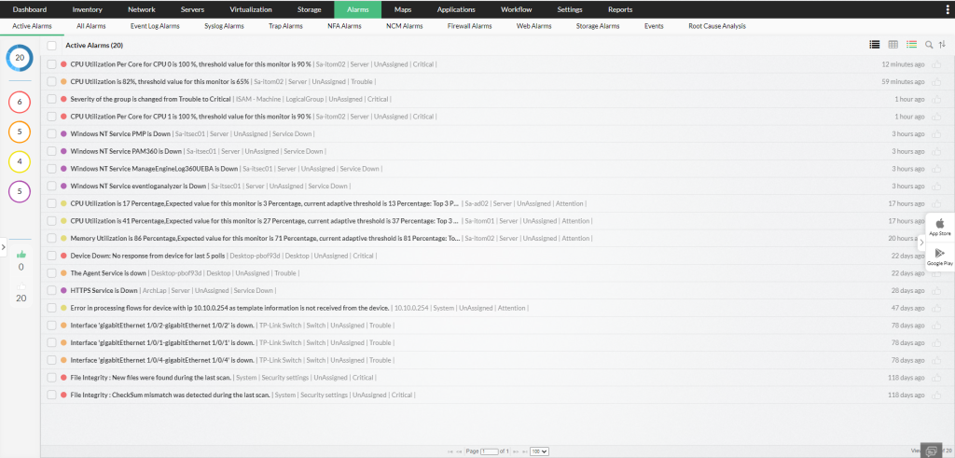The height and width of the screenshot is (458, 955).
Task: Switch to the table grid view icon
Action: point(893,44)
